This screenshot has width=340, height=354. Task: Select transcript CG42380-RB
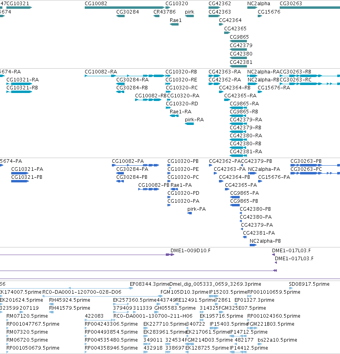point(238,148)
